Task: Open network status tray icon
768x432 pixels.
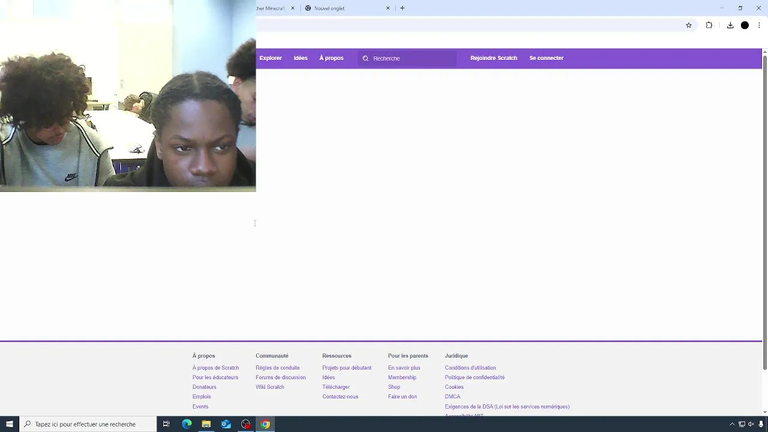Action: 742,424
